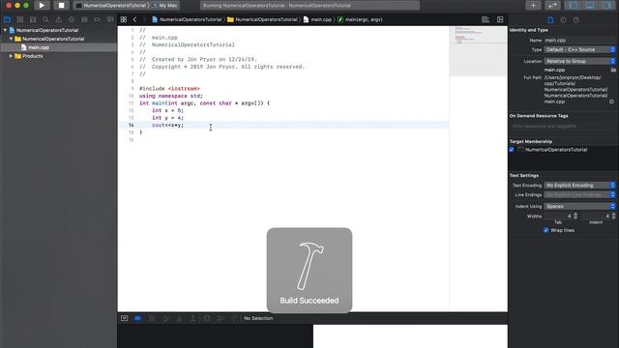Toggle the left Navigator panel button
This screenshot has height=348, width=619.
(574, 6)
